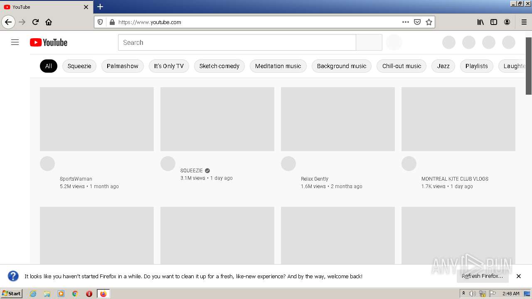532x299 pixels.
Task: Open tracking protection shield icon
Action: click(100, 22)
